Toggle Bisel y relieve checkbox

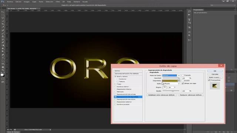116,76
